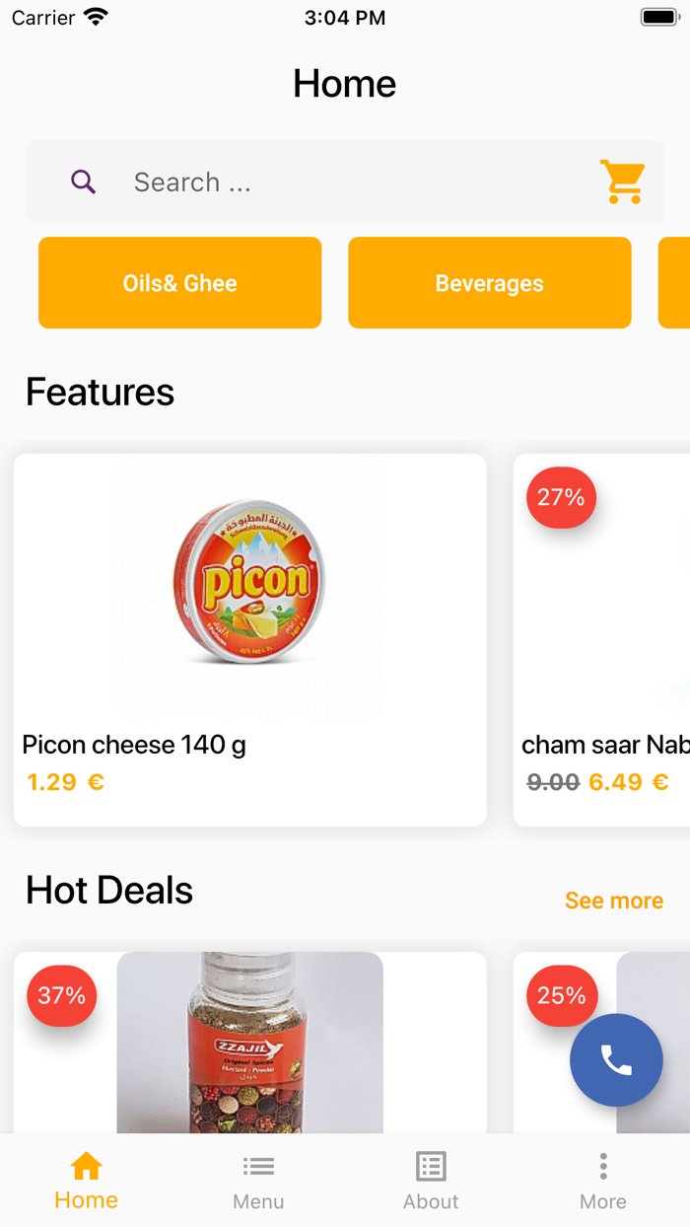Viewport: 690px width, 1227px height.
Task: Select the Beverages category
Action: [489, 283]
